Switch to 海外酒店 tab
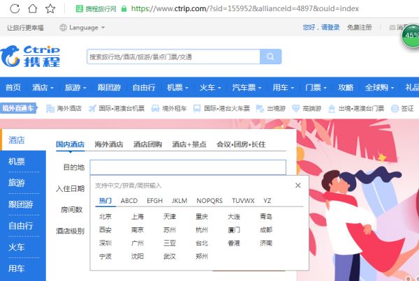 point(108,144)
